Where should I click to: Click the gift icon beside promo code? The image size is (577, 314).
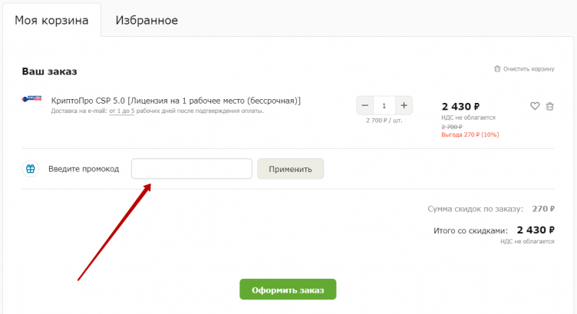pos(31,169)
